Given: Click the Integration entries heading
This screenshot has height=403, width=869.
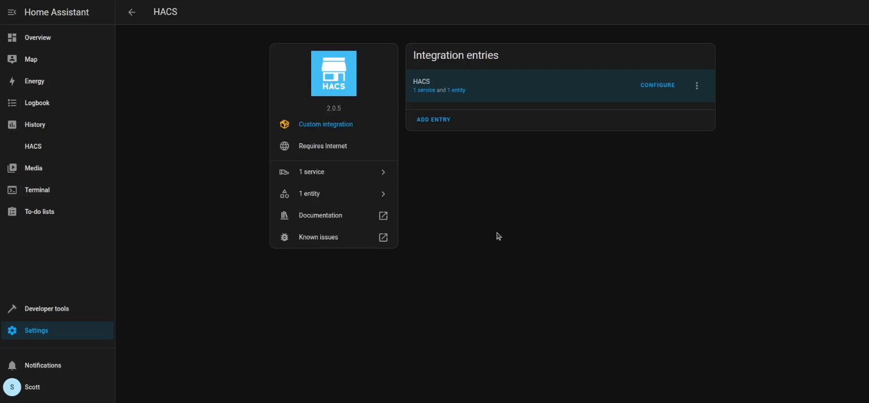Looking at the screenshot, I should (456, 55).
